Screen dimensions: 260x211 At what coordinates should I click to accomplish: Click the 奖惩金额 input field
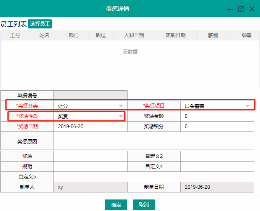point(217,116)
